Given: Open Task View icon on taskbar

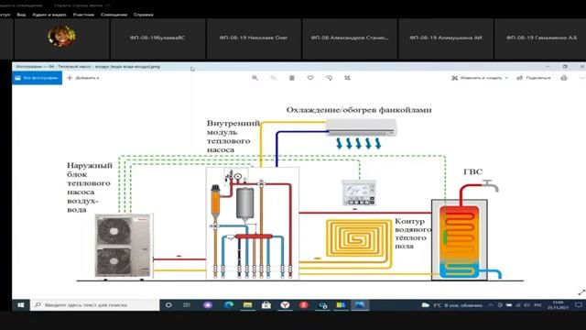Looking at the screenshot, I should pyautogui.click(x=187, y=305).
